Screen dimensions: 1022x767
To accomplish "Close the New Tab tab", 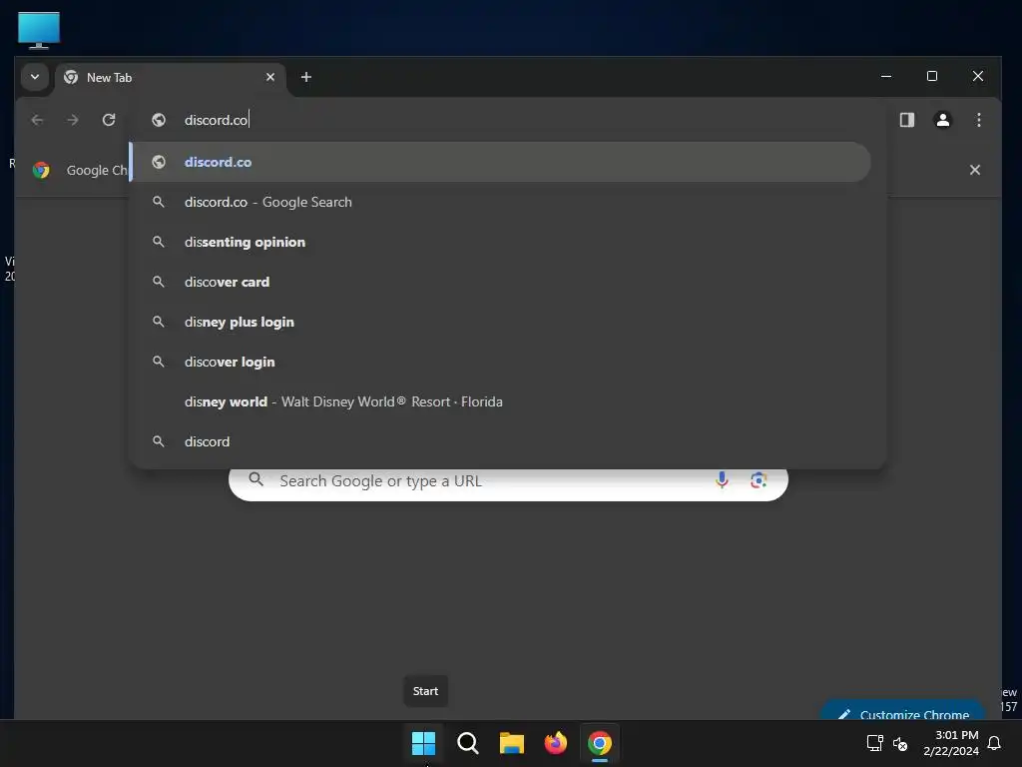I will [x=270, y=77].
